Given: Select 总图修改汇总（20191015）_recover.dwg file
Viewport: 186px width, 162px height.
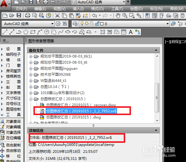Looking at the screenshot, I should [x=81, y=105].
